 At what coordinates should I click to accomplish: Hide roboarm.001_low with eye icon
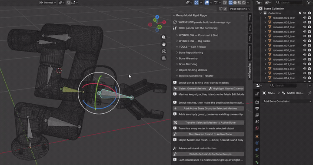point(305,18)
